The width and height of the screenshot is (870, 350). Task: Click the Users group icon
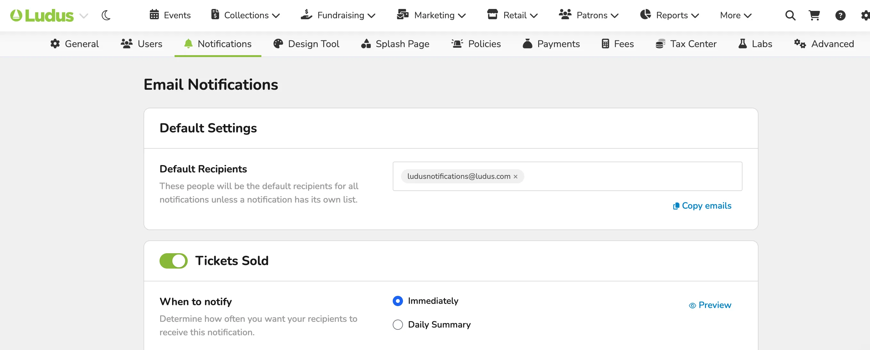pyautogui.click(x=127, y=44)
